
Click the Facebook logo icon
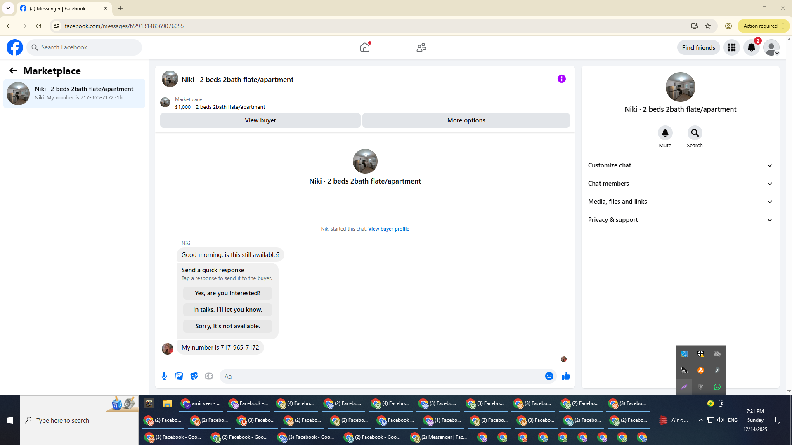[x=15, y=47]
